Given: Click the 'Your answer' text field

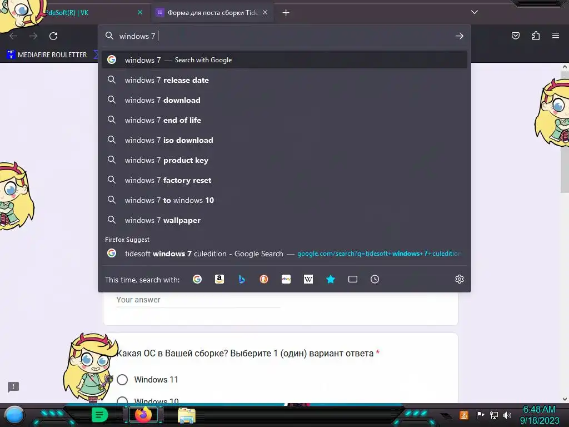Looking at the screenshot, I should tap(198, 300).
